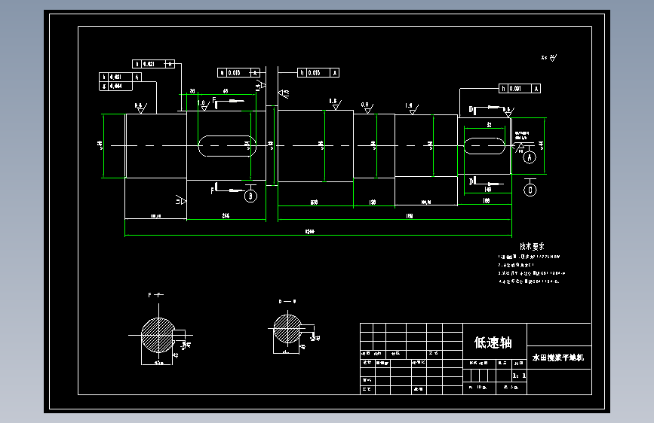The image size is (654, 423).
Task: Select the keyway slot between the D section arrows
Action: pyautogui.click(x=485, y=146)
